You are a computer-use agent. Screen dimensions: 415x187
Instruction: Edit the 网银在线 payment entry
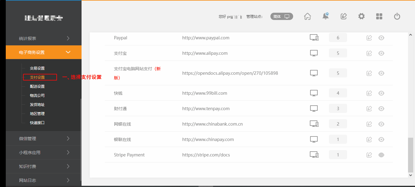(369, 124)
